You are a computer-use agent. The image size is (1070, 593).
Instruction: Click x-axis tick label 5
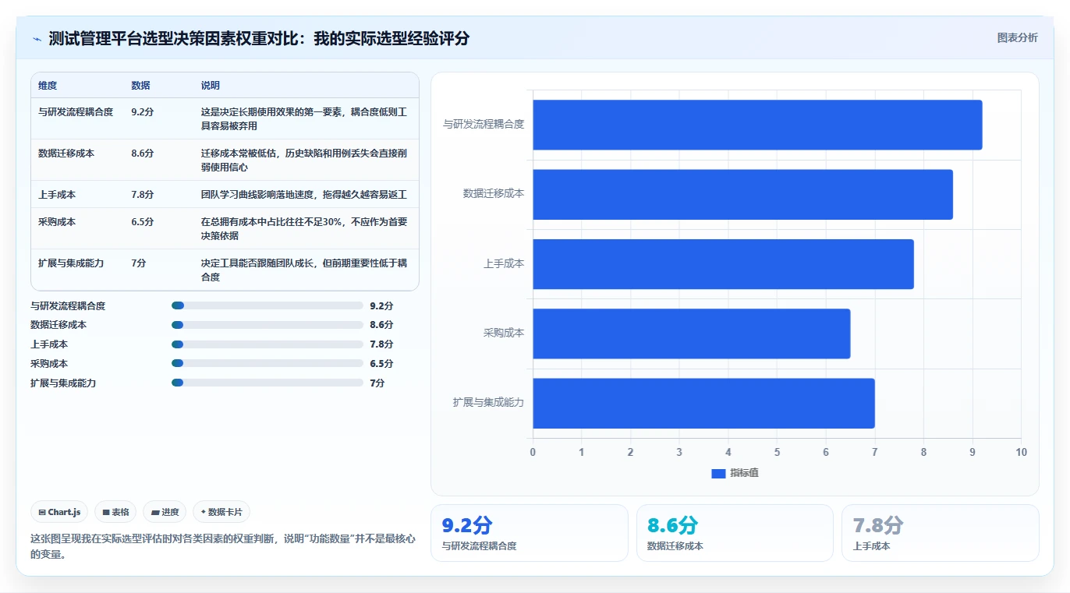pos(777,453)
